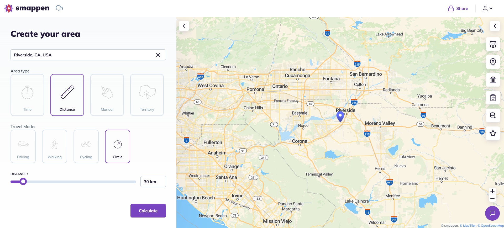Collapse the left Create your area panel
The image size is (504, 228).
184,26
